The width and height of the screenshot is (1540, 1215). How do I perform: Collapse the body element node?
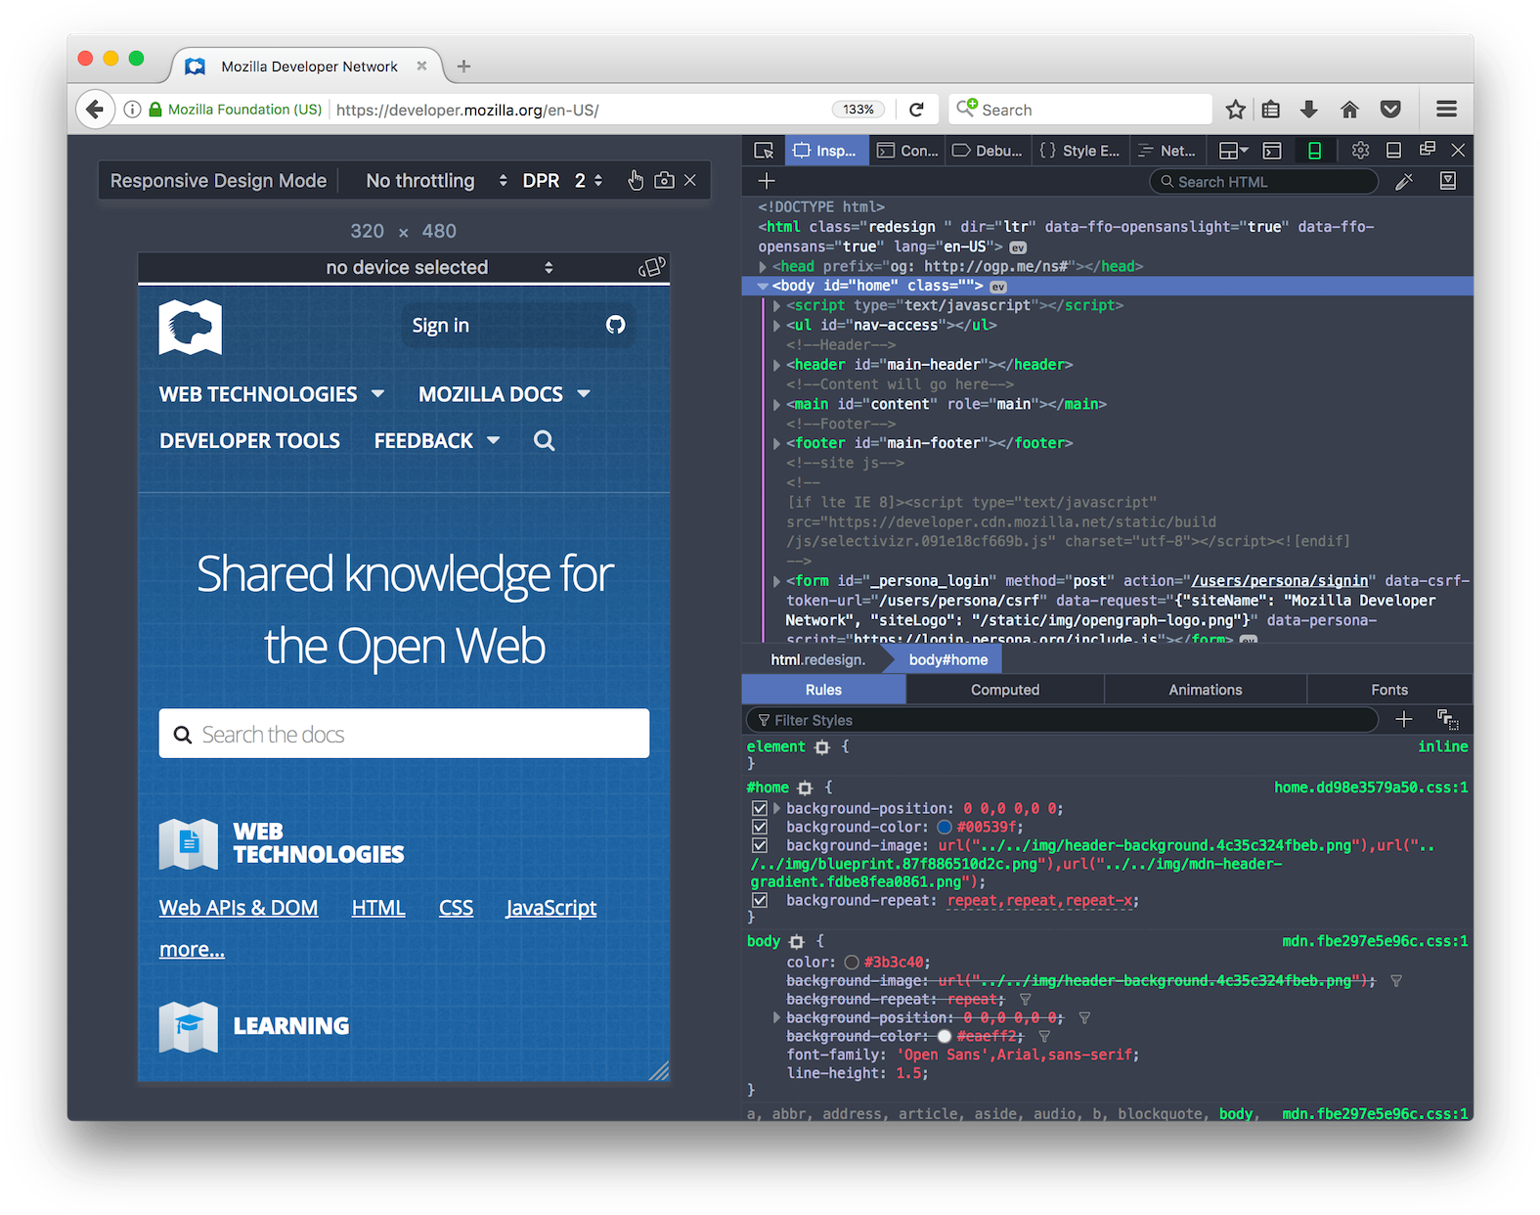tap(763, 287)
